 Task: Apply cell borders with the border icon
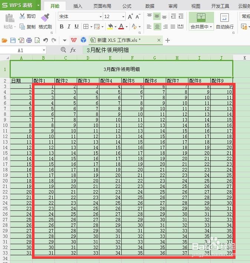click(86, 27)
